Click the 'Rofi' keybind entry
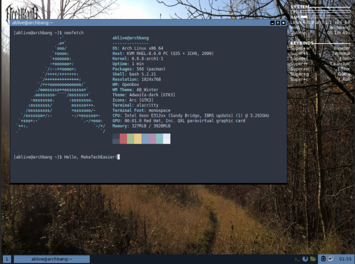 coord(320,79)
